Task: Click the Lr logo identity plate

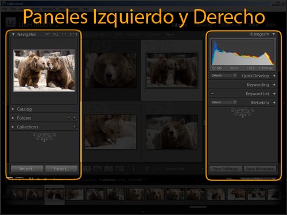Action: click(x=11, y=22)
